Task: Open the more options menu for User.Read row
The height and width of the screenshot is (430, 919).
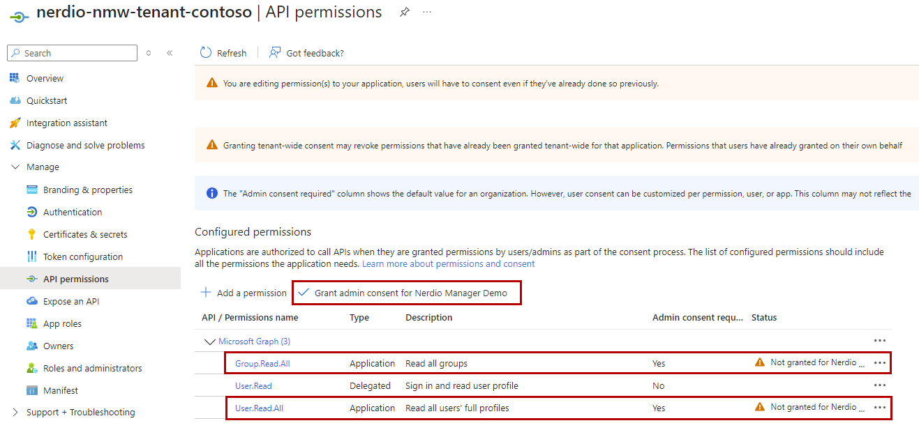Action: point(880,385)
